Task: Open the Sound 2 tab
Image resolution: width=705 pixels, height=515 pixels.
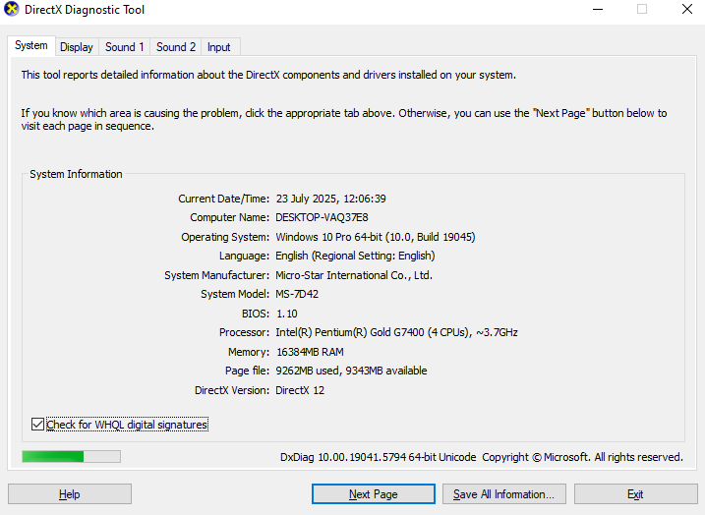Action: click(176, 47)
